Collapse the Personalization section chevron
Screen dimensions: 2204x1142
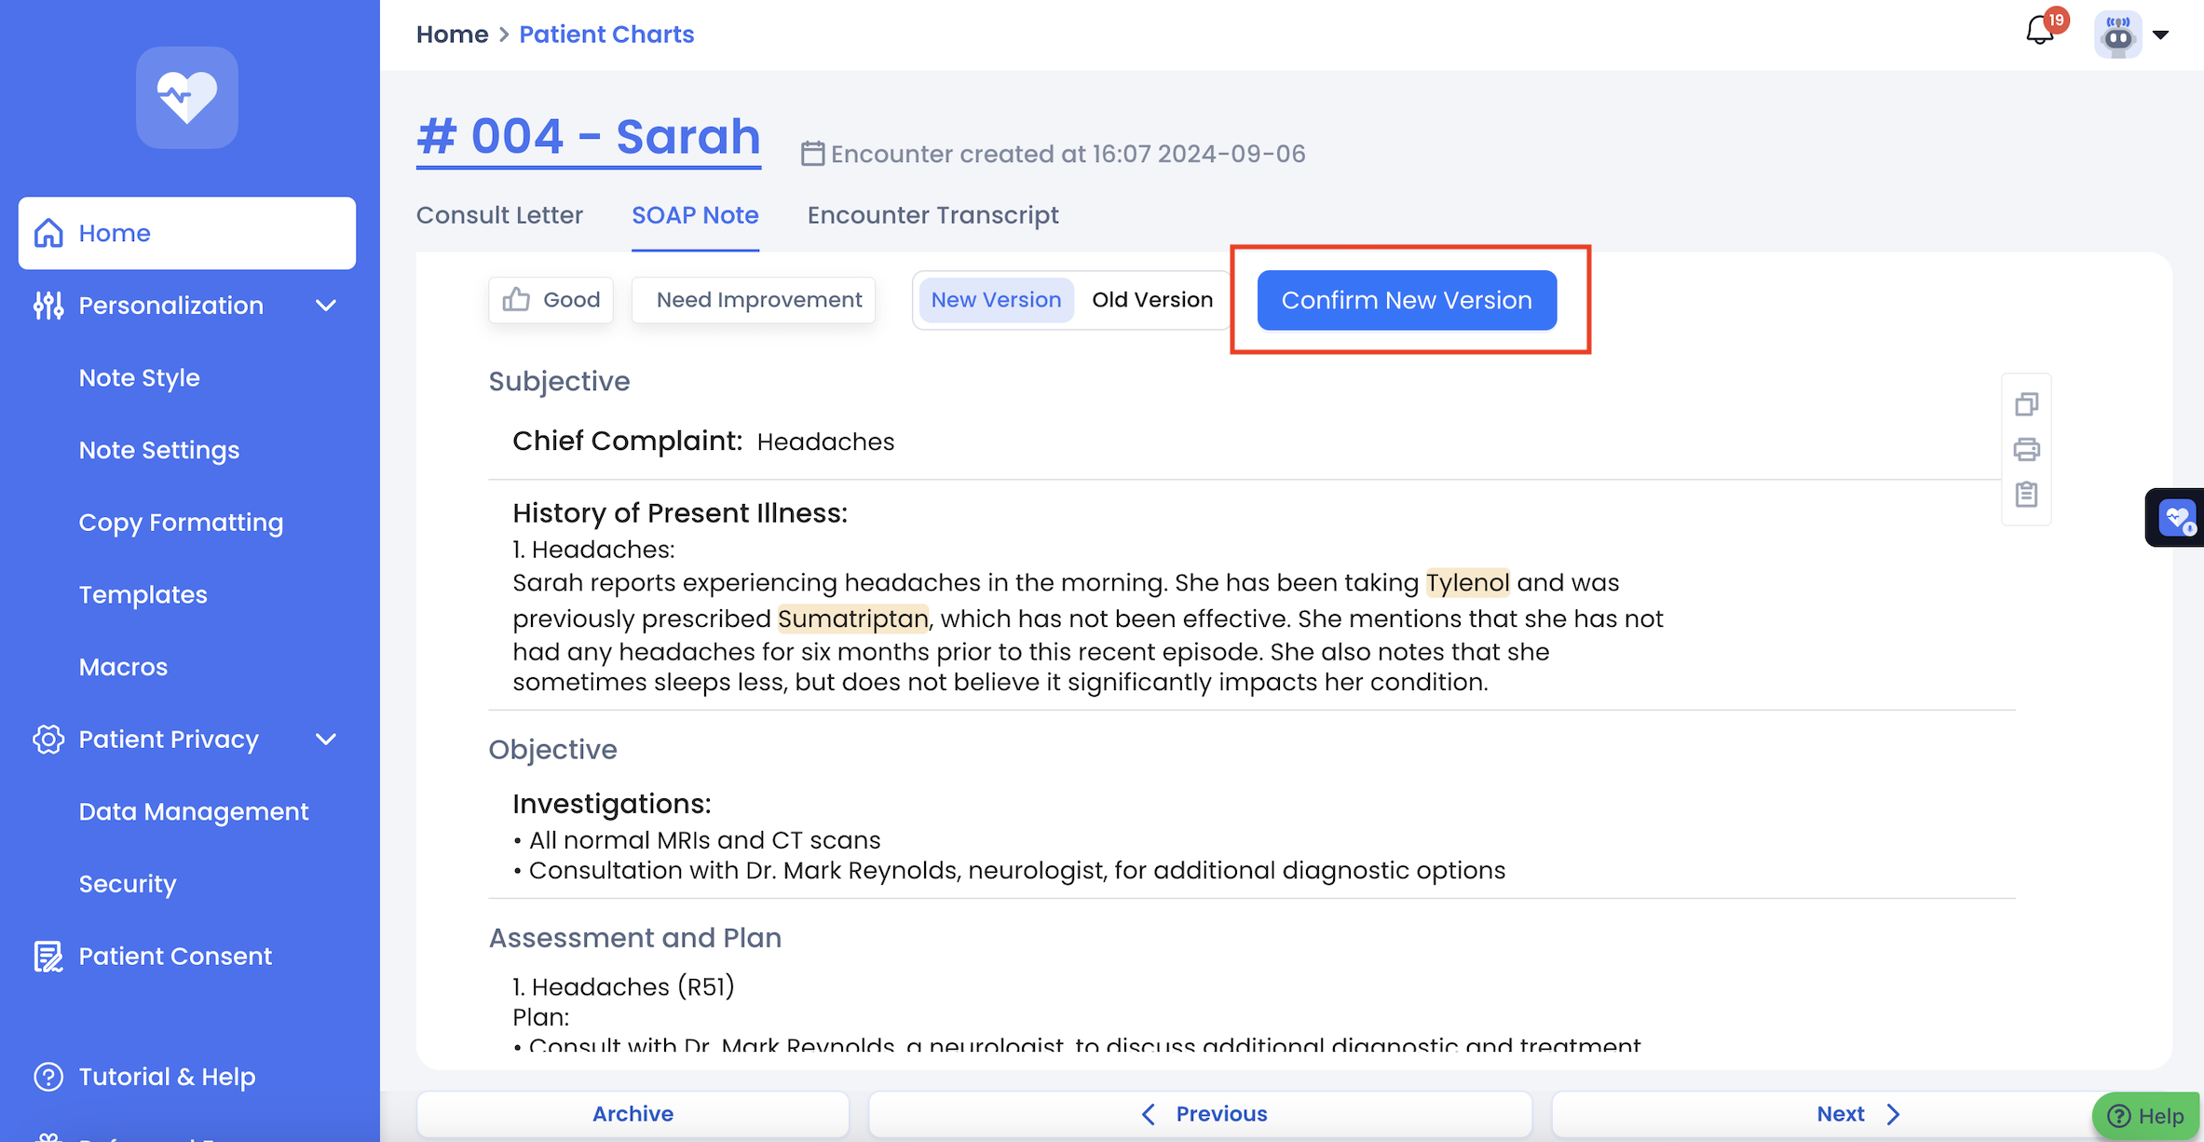pyautogui.click(x=326, y=306)
